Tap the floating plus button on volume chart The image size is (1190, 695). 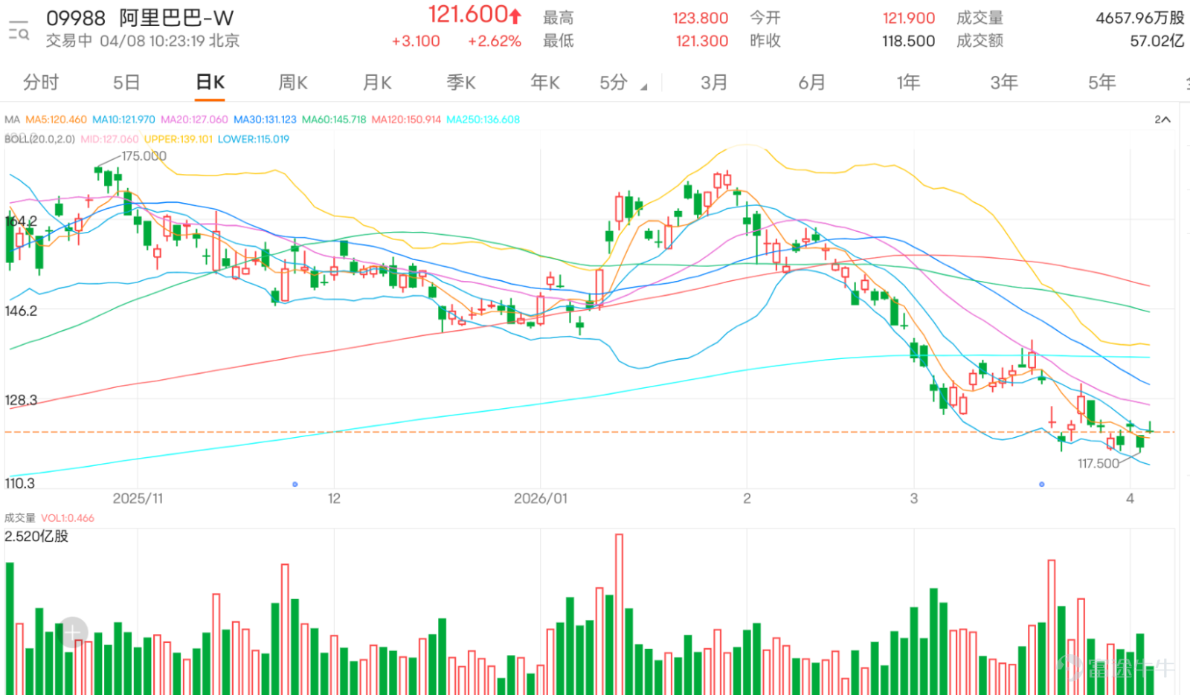(x=72, y=633)
